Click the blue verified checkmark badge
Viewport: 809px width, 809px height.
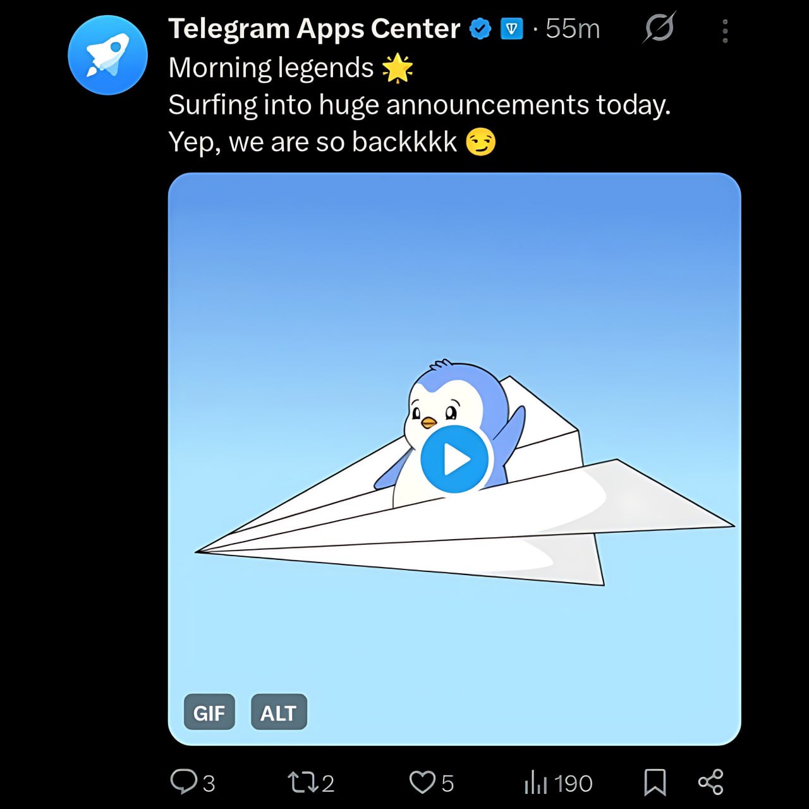480,29
